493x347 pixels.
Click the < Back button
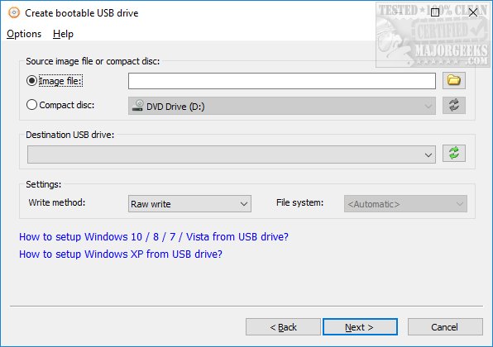coord(283,327)
